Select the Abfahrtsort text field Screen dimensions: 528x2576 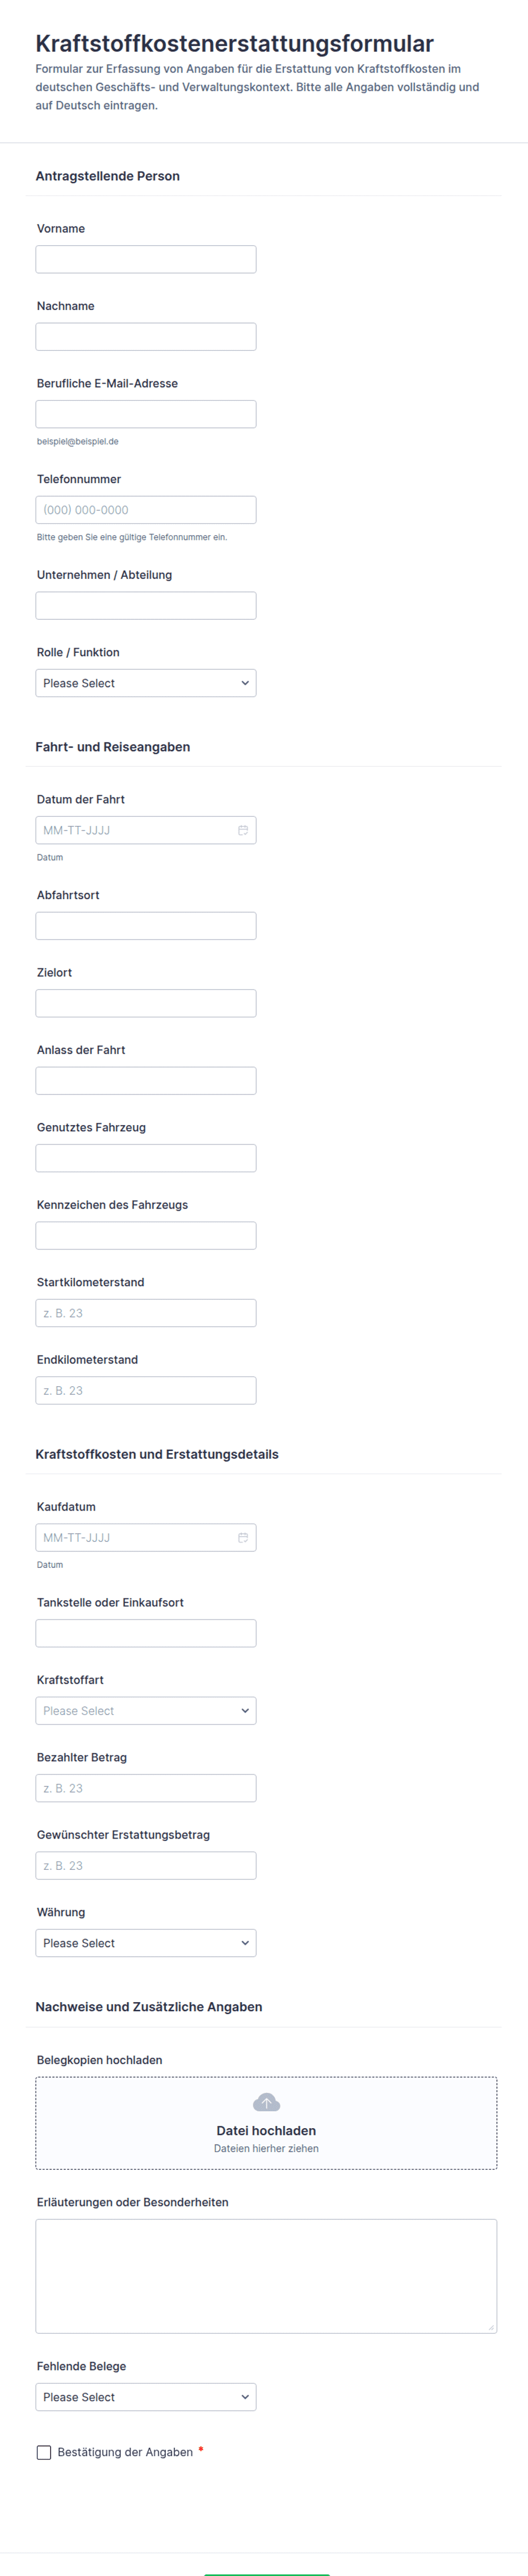[x=146, y=925]
